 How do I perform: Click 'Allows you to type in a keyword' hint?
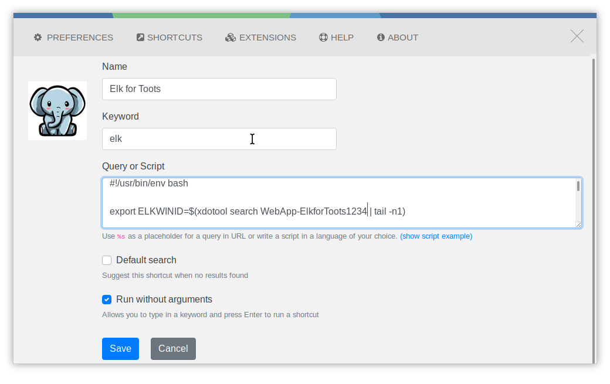[x=211, y=314]
